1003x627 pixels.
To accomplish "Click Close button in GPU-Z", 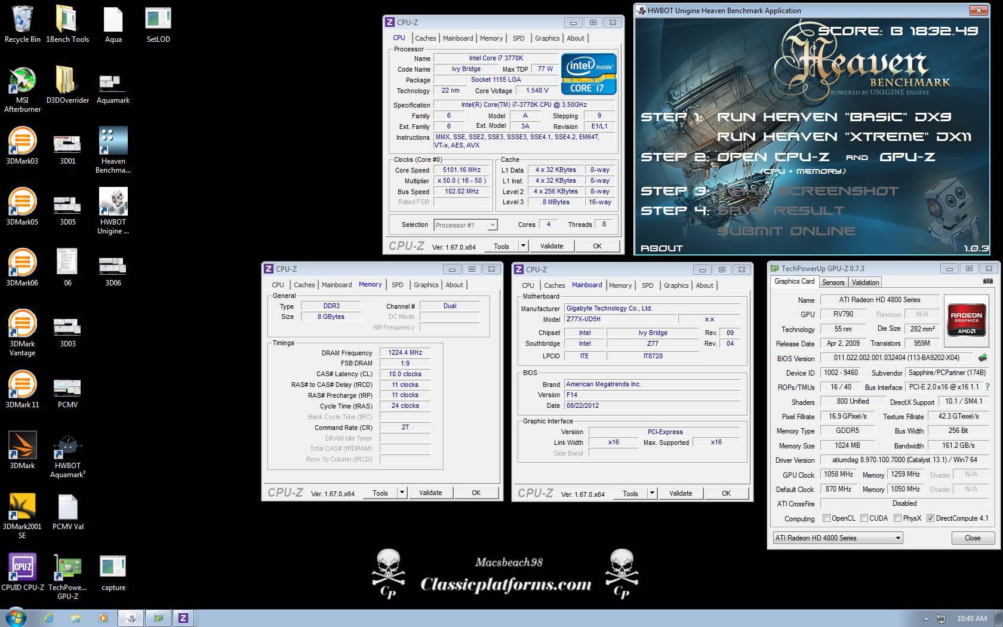I will 973,538.
